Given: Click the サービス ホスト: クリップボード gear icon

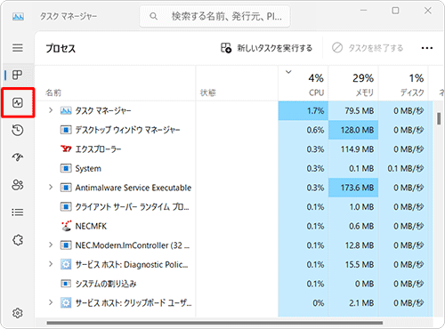Looking at the screenshot, I should pos(66,303).
